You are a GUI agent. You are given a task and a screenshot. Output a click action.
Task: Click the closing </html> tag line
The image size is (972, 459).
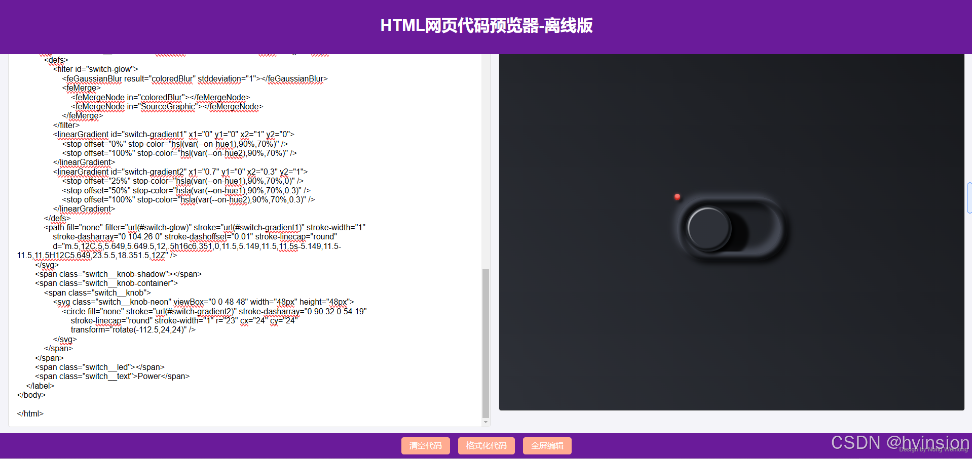(30, 414)
